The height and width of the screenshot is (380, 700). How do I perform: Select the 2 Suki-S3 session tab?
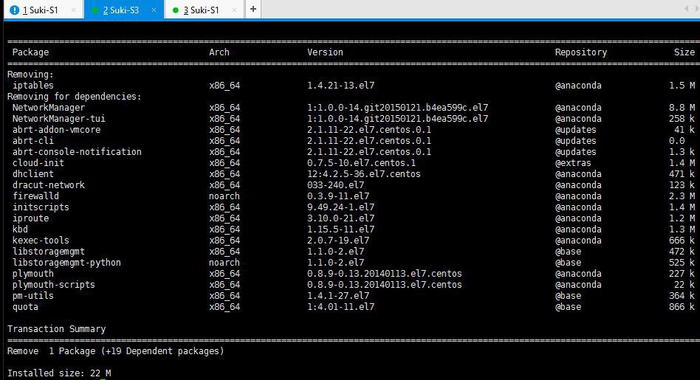120,10
